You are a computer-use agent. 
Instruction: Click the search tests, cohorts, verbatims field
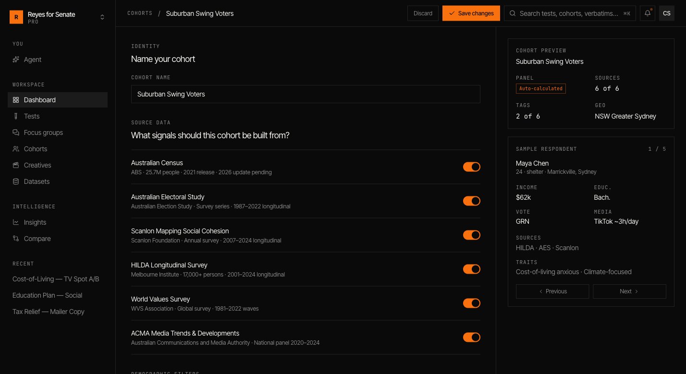(570, 13)
